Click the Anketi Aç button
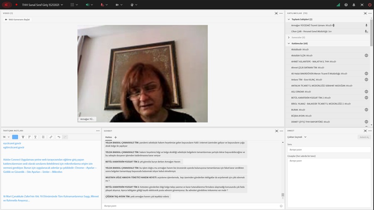This screenshot has height=210, width=374. [x=364, y=137]
